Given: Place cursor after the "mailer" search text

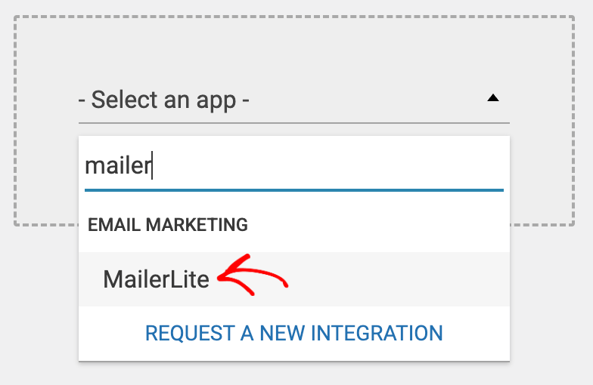Looking at the screenshot, I should 154,166.
